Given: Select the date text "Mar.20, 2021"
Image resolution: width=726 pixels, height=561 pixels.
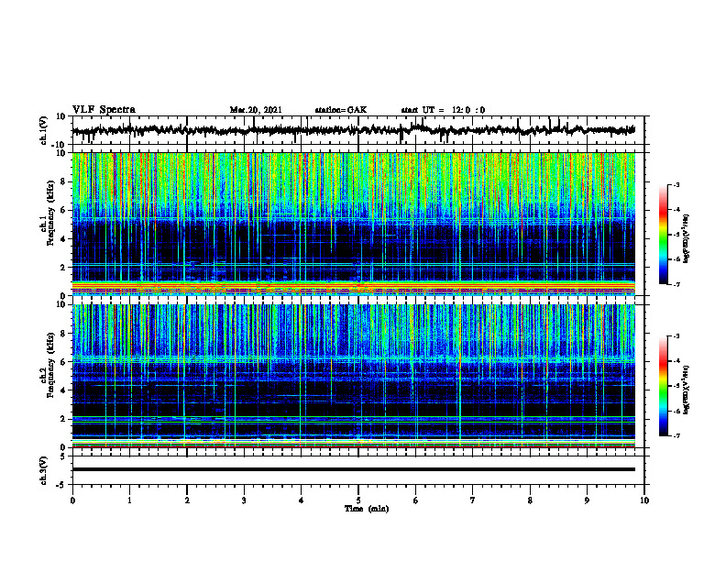Looking at the screenshot, I should tap(256, 110).
